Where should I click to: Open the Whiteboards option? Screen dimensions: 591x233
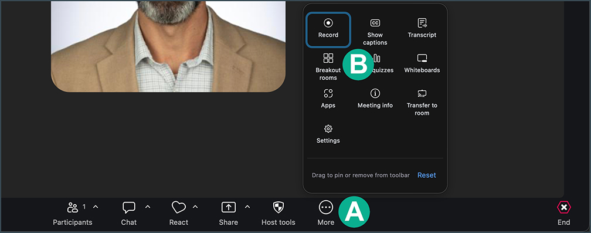click(422, 64)
